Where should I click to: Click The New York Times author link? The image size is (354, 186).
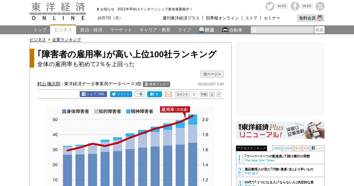tap(260, 160)
